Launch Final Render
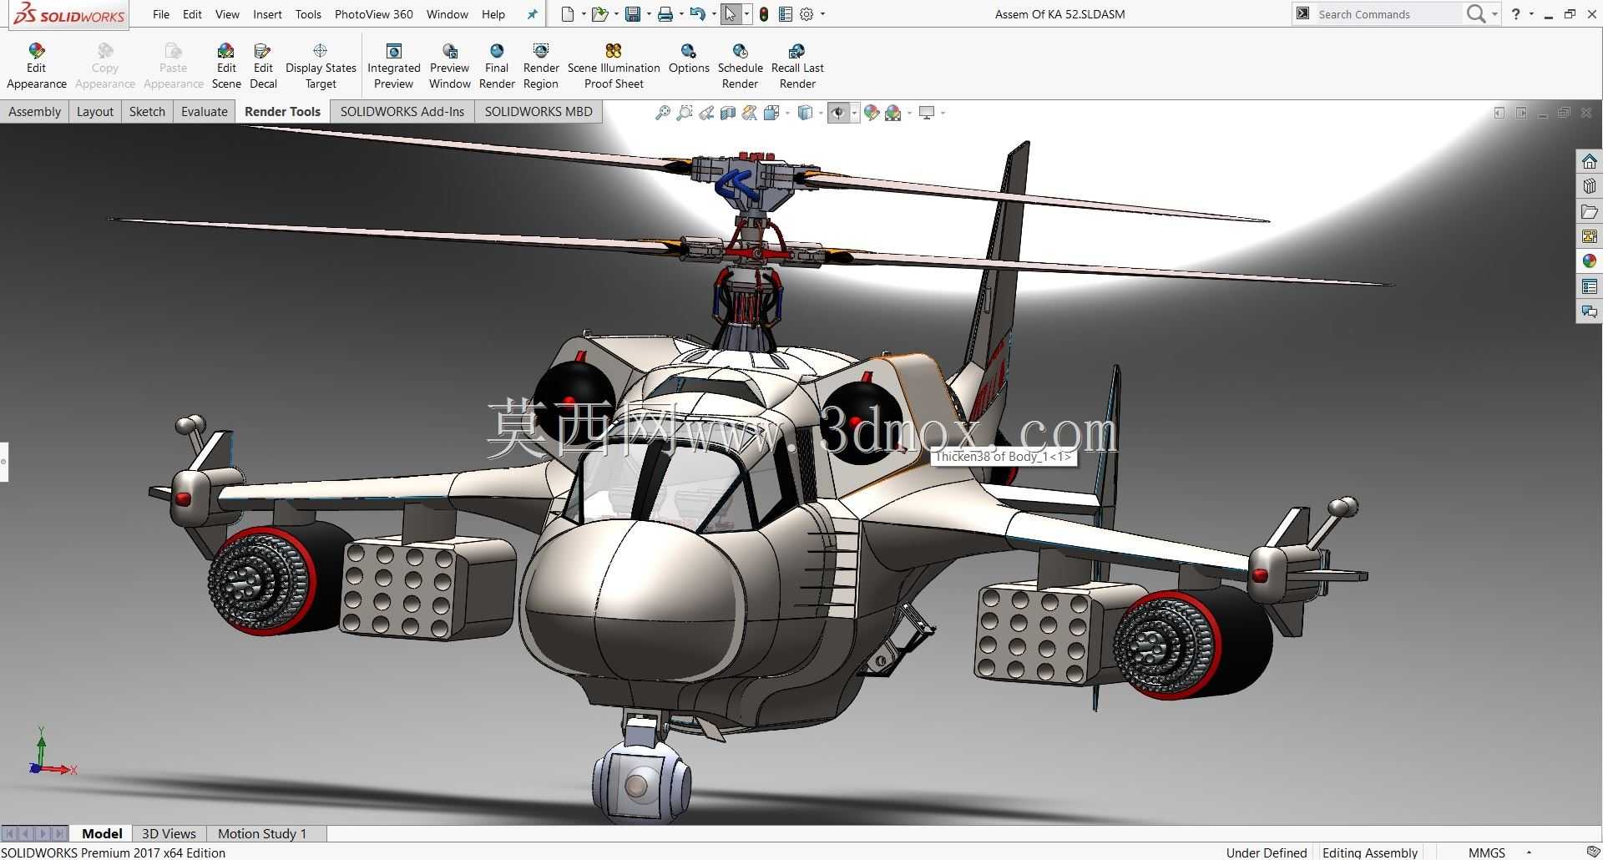This screenshot has height=860, width=1603. point(497,66)
